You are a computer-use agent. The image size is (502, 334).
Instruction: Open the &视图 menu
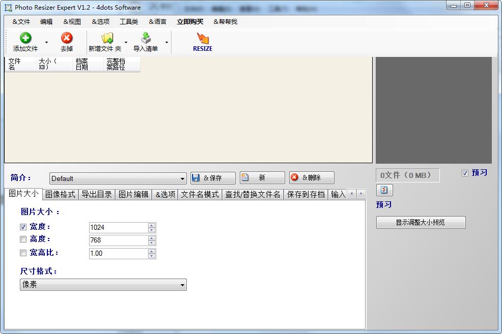72,22
